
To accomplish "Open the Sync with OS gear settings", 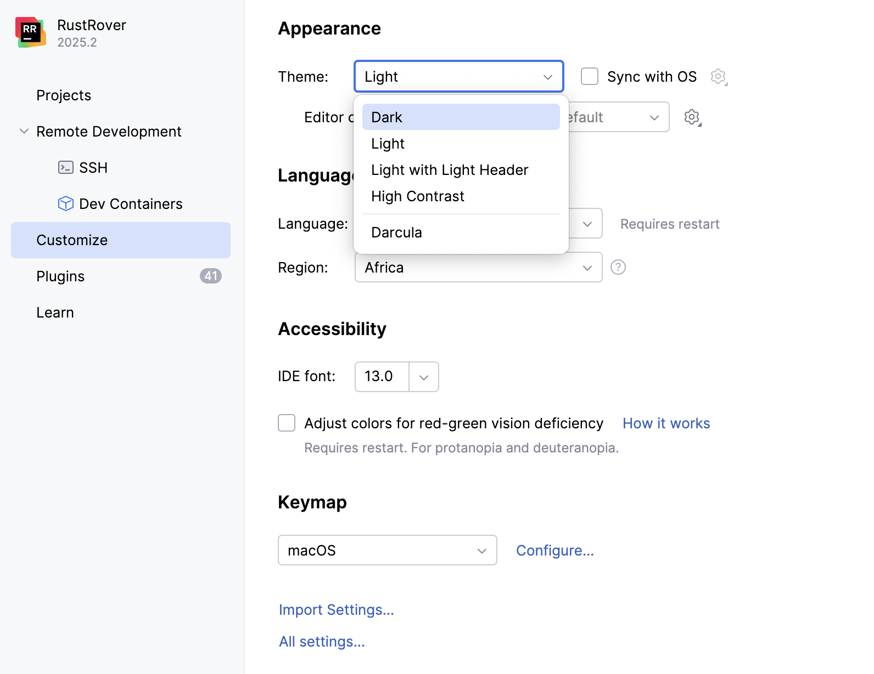I will click(718, 76).
